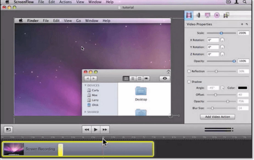Click the Quick Look eye button
The width and height of the screenshot is (254, 160).
[165, 78]
